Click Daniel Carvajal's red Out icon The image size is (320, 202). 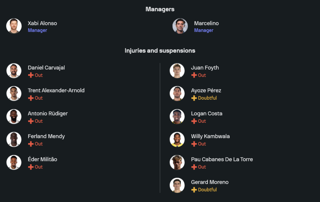31,75
